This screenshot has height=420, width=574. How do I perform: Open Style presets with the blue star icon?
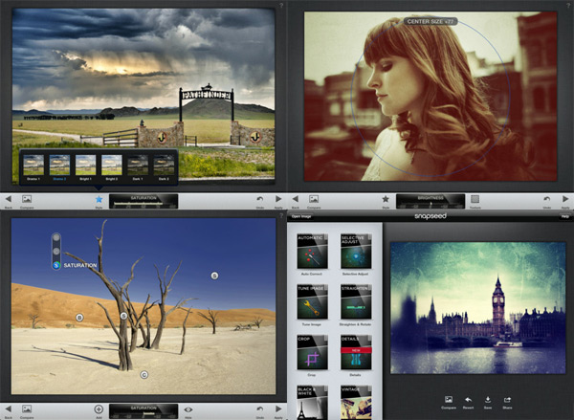click(x=99, y=199)
